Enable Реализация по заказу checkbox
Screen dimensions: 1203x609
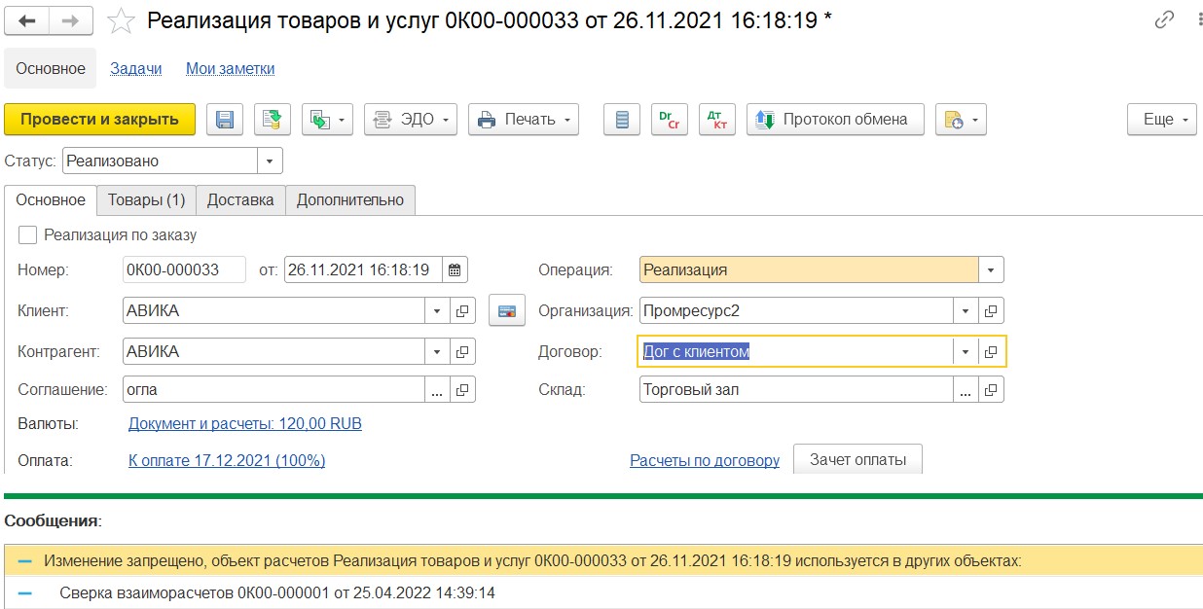(x=28, y=234)
